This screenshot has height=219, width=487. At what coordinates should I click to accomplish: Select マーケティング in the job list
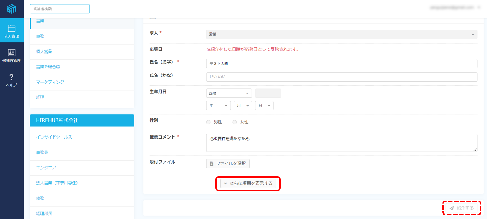tap(50, 82)
